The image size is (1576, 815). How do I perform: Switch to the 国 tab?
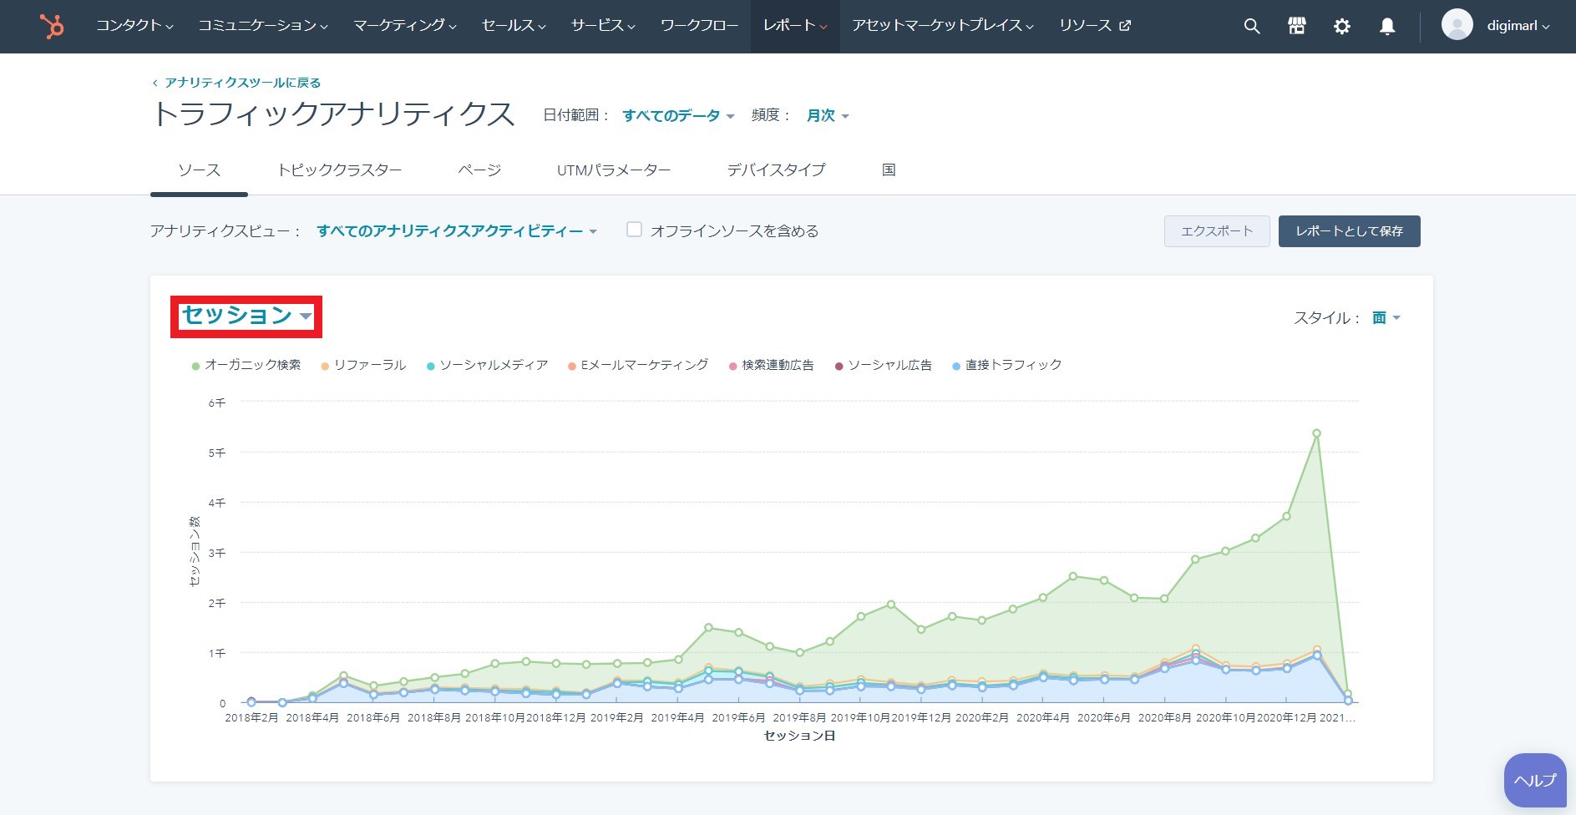pos(889,170)
